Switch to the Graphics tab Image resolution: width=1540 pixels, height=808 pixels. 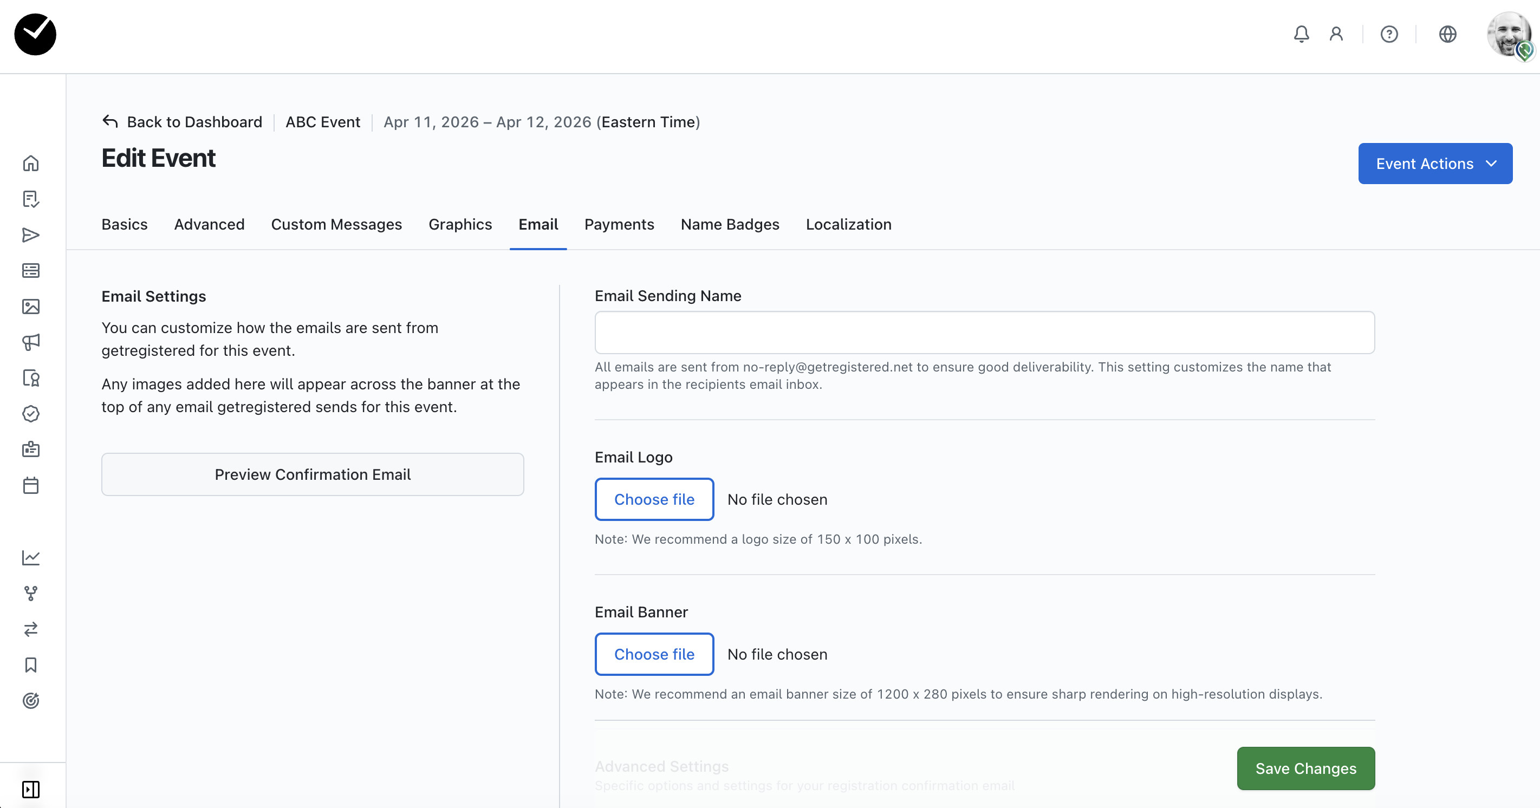tap(460, 224)
